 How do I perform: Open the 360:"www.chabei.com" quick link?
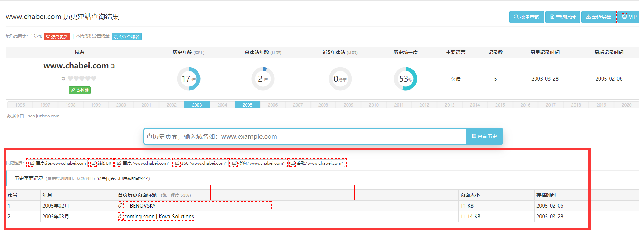click(201, 163)
